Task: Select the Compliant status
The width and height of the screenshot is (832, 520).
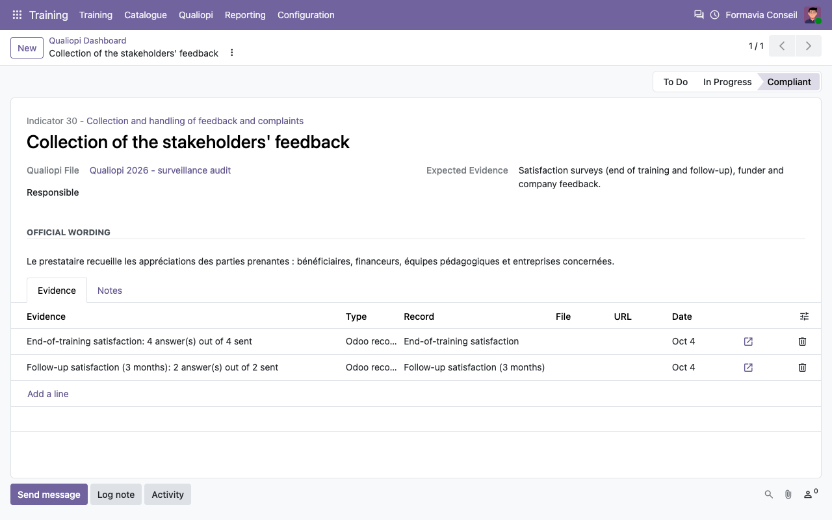Action: point(789,82)
